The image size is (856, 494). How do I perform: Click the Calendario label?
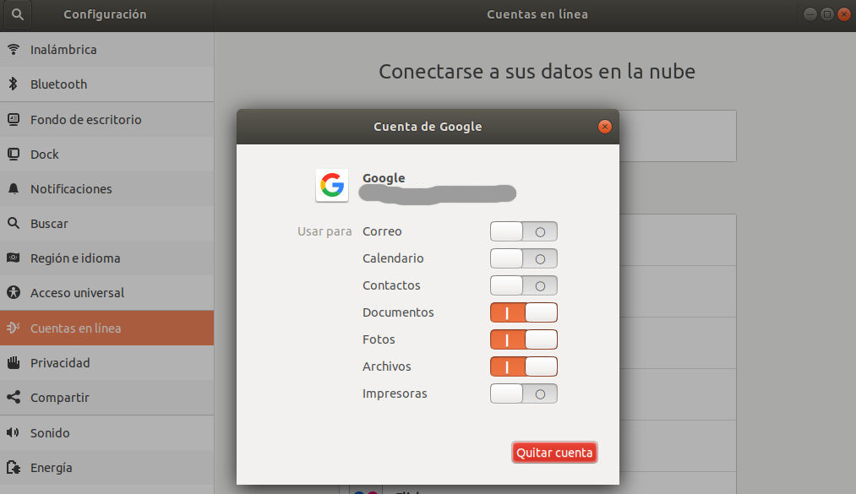(393, 258)
